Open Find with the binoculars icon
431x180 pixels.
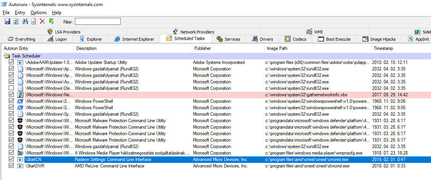click(25, 21)
